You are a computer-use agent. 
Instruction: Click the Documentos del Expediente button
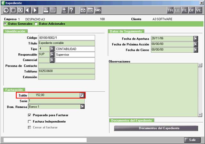156,128
